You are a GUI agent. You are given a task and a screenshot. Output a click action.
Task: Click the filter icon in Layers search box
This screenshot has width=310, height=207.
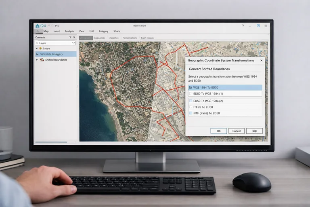click(73, 43)
